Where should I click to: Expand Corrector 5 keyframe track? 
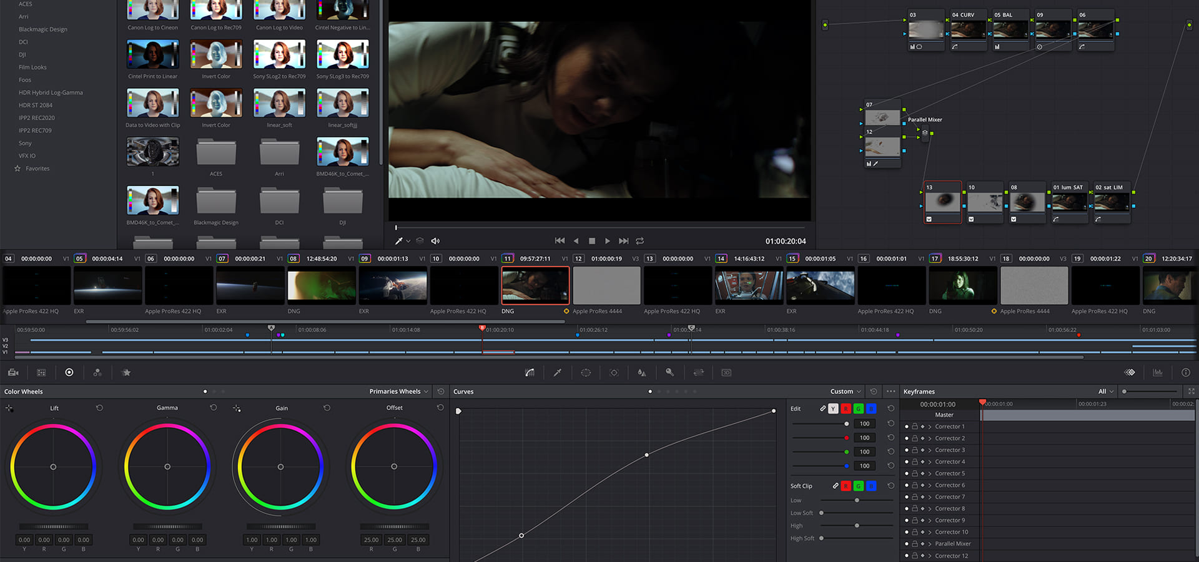tap(930, 473)
